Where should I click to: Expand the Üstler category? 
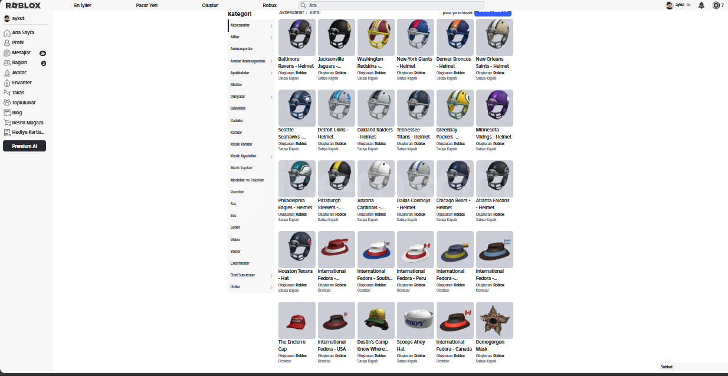271,287
